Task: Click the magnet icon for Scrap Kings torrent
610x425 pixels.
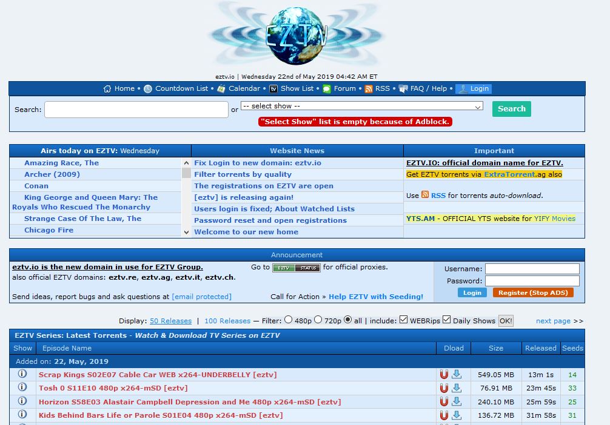Action: point(444,375)
